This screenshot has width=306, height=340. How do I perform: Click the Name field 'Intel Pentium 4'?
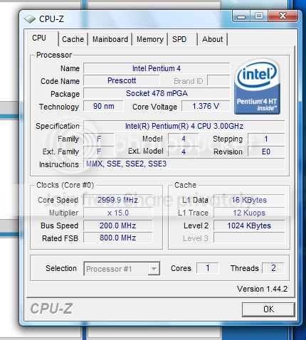(x=157, y=68)
